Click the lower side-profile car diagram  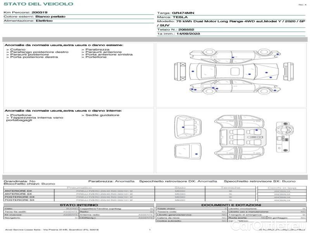coord(234,87)
